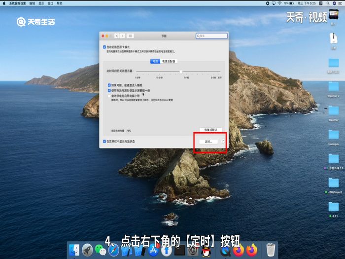
Task: Open first Firefox icon in dock
Action: tap(238, 251)
